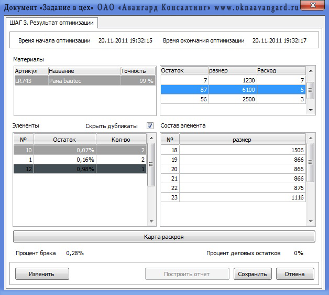The image size is (329, 295).
Task: Select material row LR743 Рама bautec
Action: pyautogui.click(x=84, y=81)
